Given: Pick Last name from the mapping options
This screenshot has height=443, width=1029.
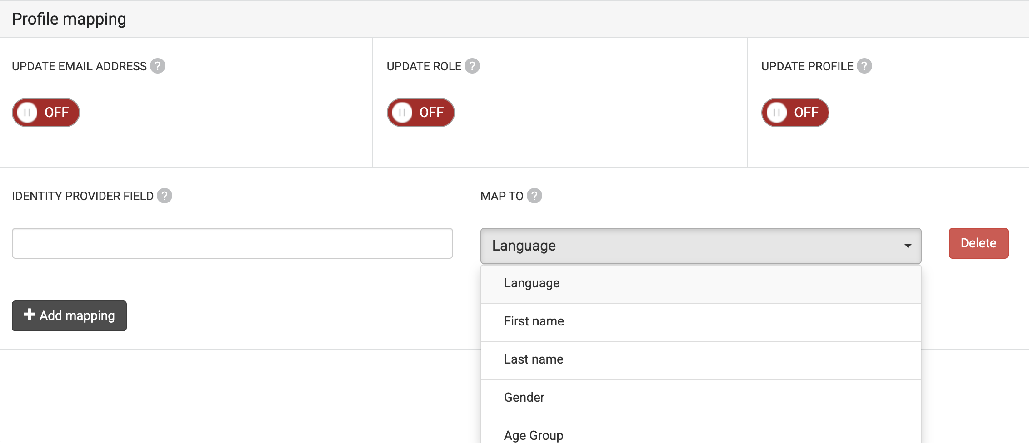Looking at the screenshot, I should point(534,360).
